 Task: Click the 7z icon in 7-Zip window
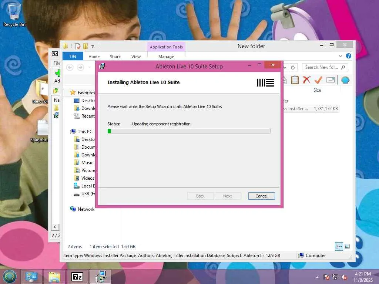point(55,54)
